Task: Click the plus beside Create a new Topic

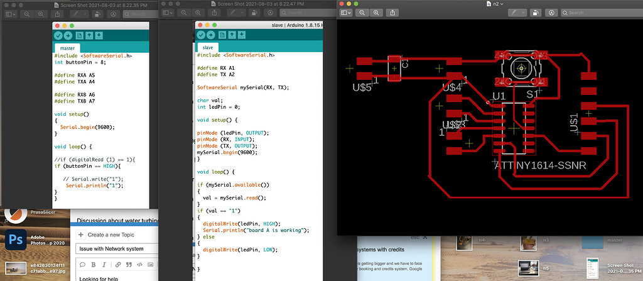Action: coord(81,234)
